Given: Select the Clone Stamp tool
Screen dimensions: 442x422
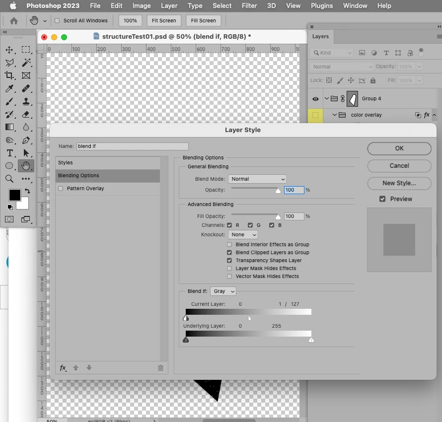Looking at the screenshot, I should [x=26, y=101].
